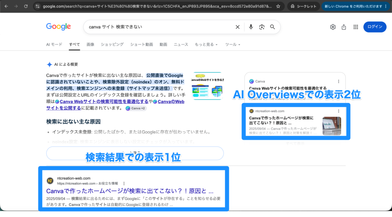Click the browser back arrow
Screen dimensions: 392x217
point(6,6)
